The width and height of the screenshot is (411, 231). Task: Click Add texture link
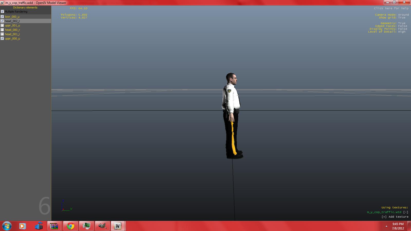(x=395, y=217)
